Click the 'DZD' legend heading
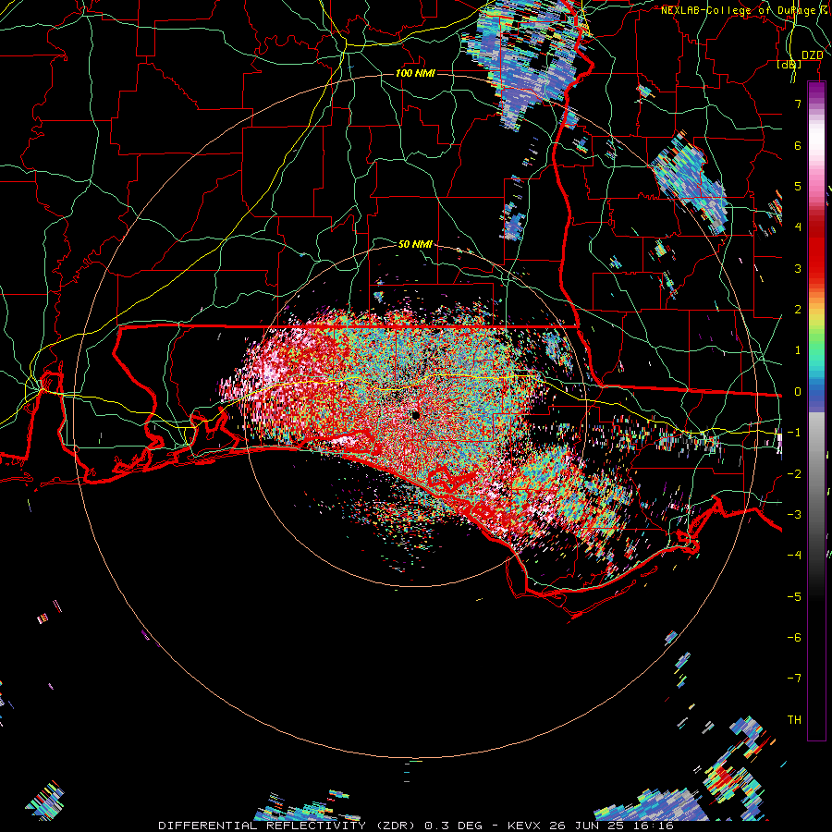The width and height of the screenshot is (832, 832). 812,55
